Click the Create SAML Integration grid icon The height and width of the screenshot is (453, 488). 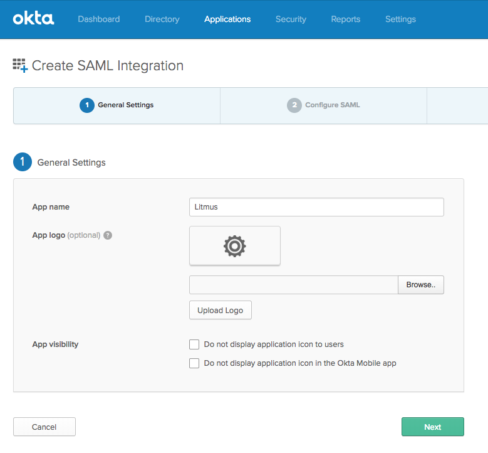point(20,65)
